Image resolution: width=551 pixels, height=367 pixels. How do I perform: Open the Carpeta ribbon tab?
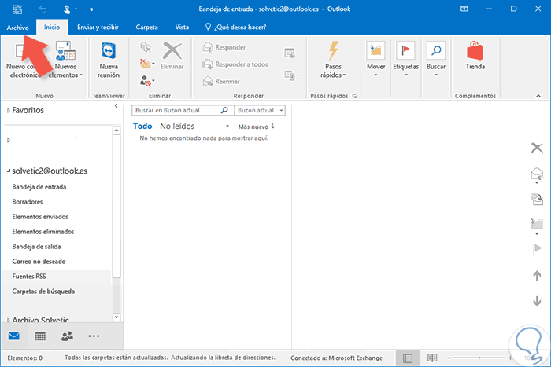(x=146, y=27)
